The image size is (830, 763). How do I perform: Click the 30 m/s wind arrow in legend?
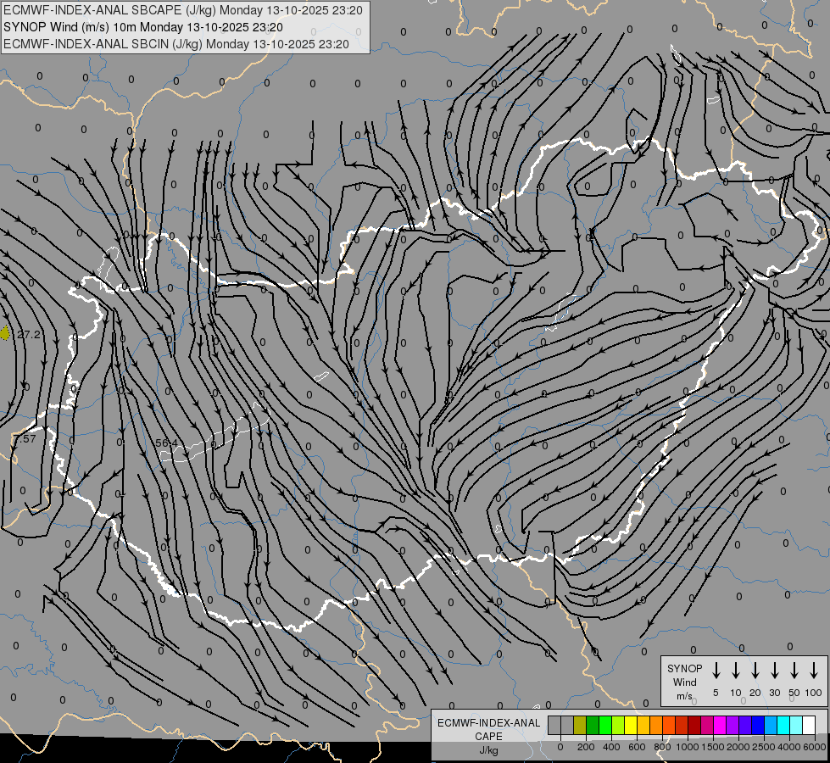pyautogui.click(x=774, y=671)
